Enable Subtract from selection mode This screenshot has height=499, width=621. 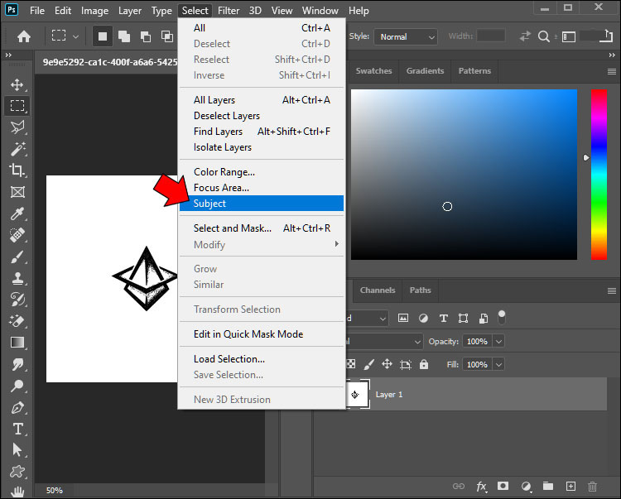click(146, 36)
